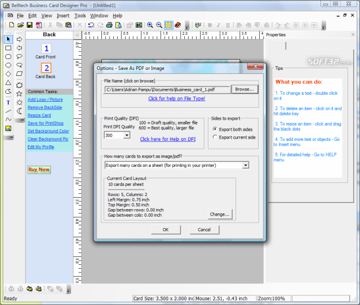Open the Insert menu
360x305 pixels.
point(63,16)
